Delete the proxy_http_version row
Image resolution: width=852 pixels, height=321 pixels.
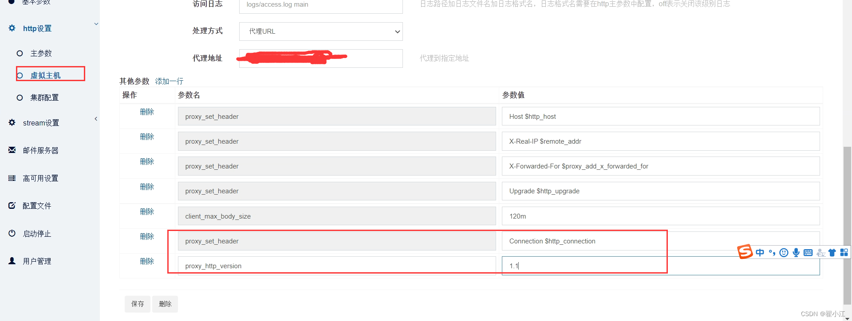pos(147,261)
